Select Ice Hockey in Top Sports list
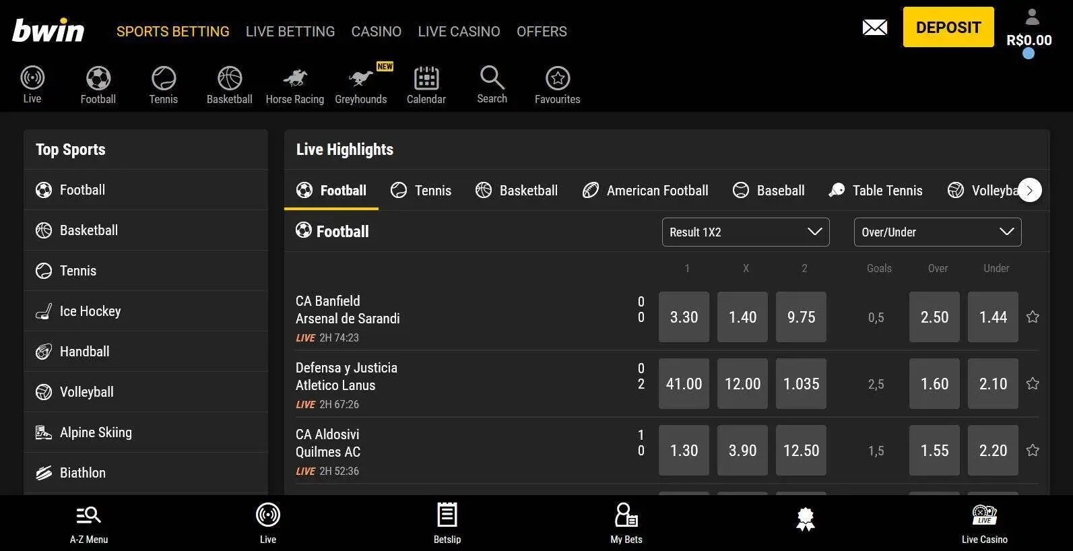This screenshot has width=1073, height=551. tap(90, 311)
